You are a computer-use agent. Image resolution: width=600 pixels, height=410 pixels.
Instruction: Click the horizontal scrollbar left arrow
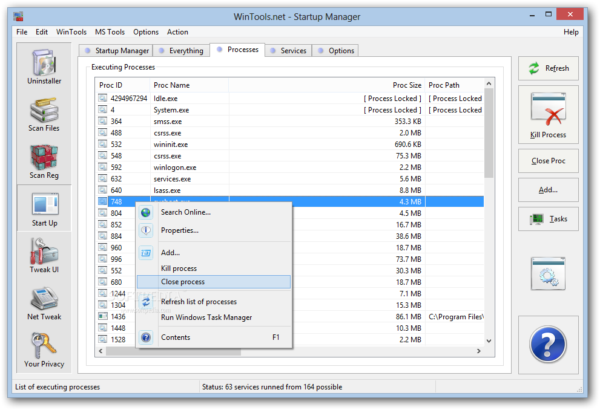pos(101,351)
